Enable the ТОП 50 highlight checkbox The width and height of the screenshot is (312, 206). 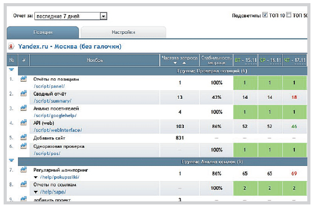point(289,15)
